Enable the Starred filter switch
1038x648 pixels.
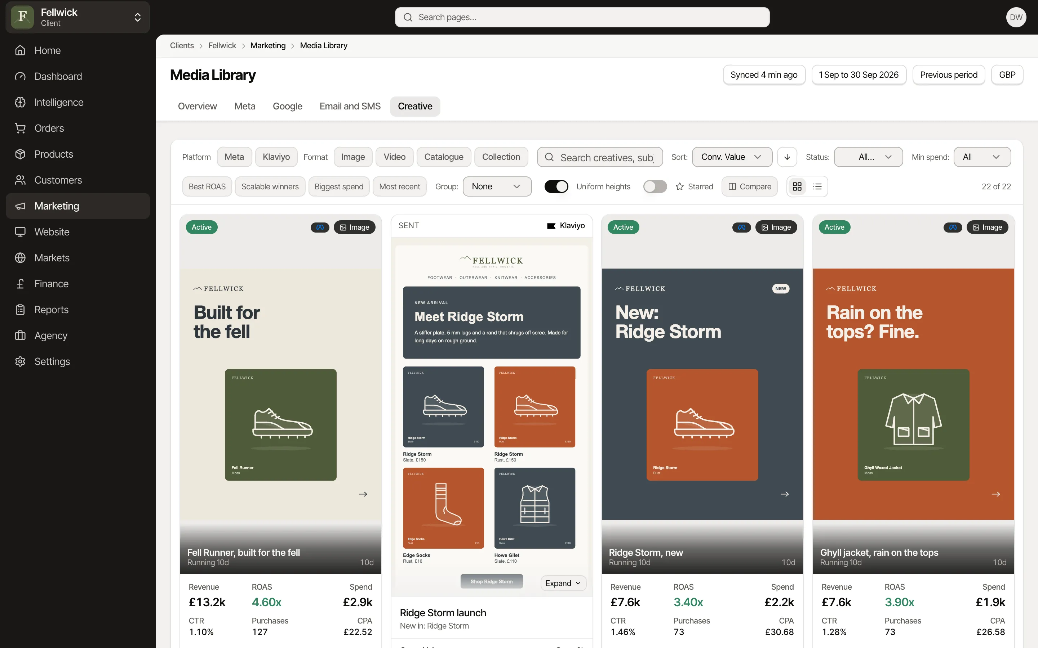point(655,186)
